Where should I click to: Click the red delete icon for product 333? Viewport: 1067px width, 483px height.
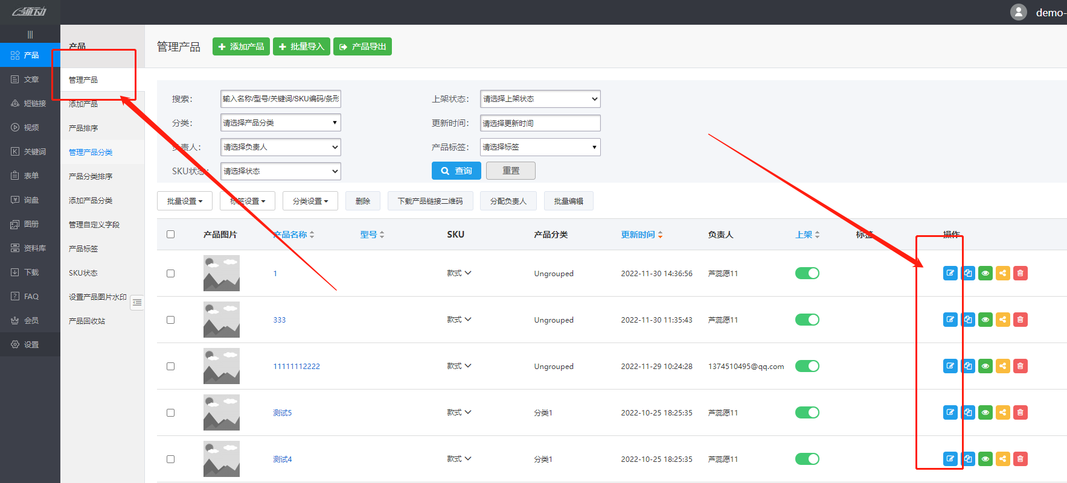point(1020,320)
